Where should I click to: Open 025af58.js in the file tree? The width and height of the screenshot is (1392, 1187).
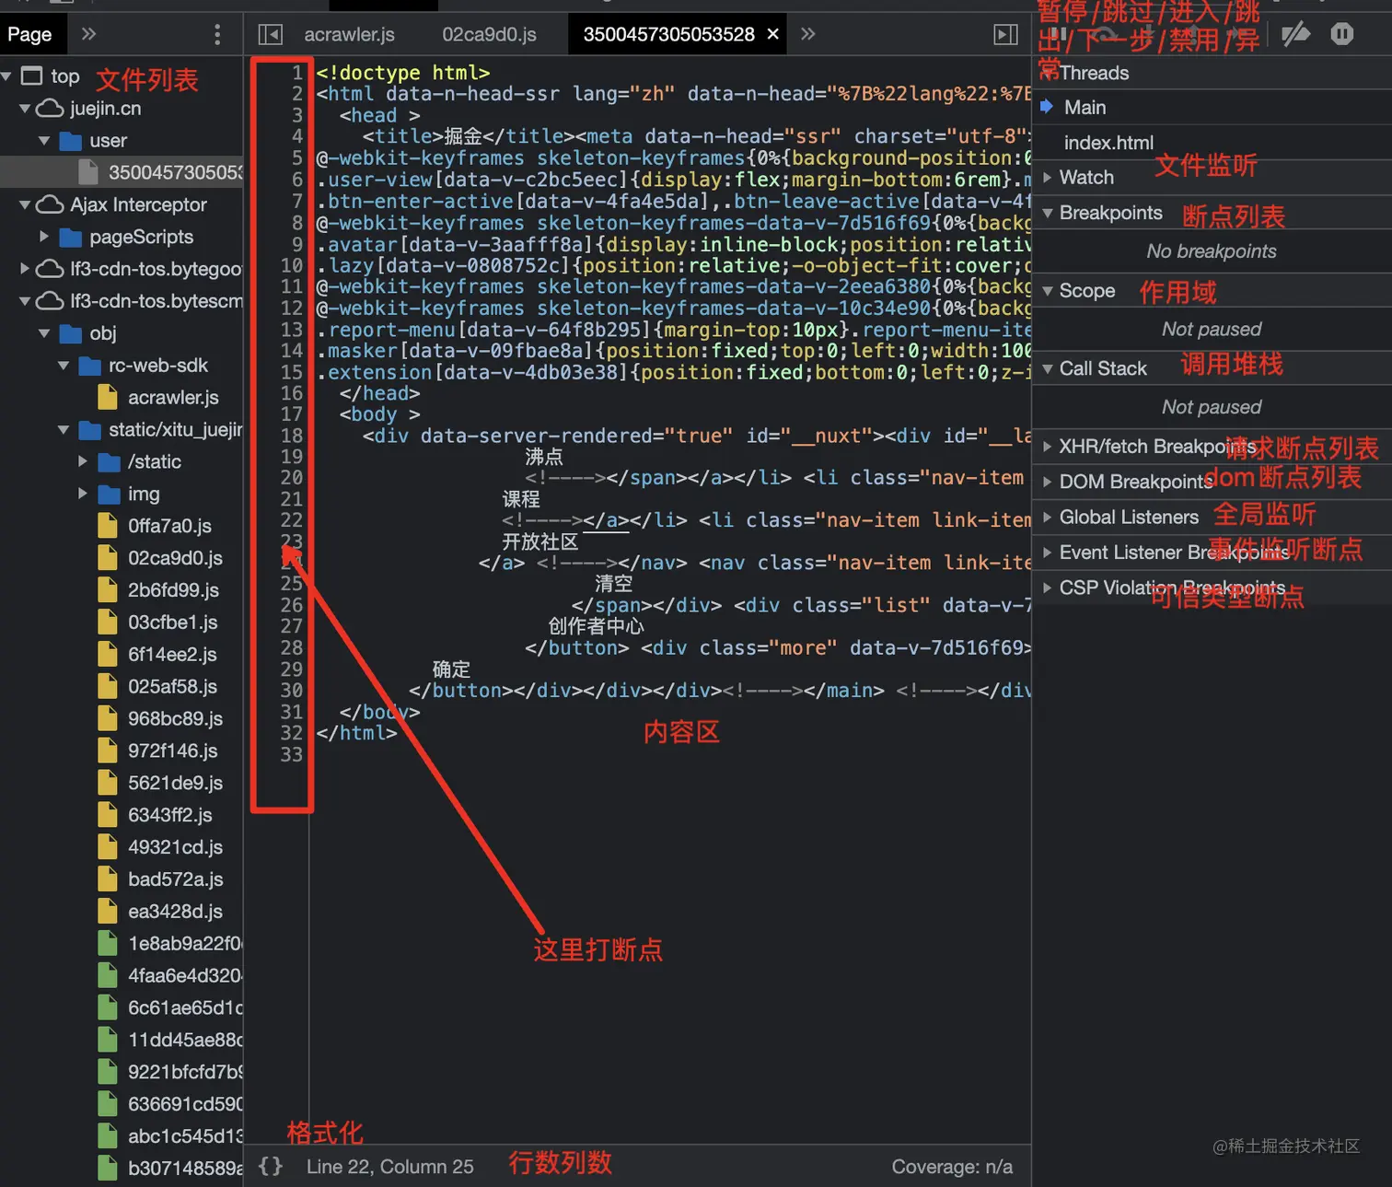[x=173, y=687]
